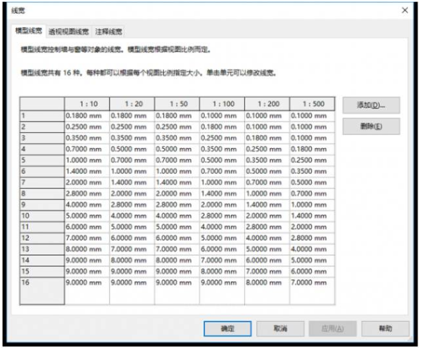Switch to the 模型线宽 tab
Viewport: 423px width, 349px height.
pos(29,31)
